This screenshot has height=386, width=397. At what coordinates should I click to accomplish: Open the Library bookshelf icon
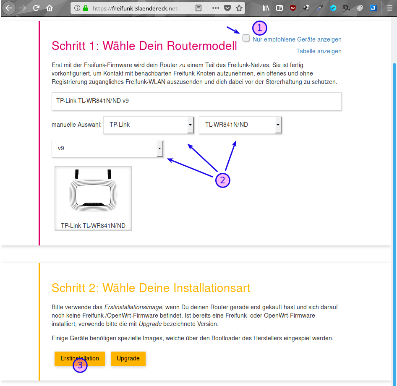click(266, 8)
